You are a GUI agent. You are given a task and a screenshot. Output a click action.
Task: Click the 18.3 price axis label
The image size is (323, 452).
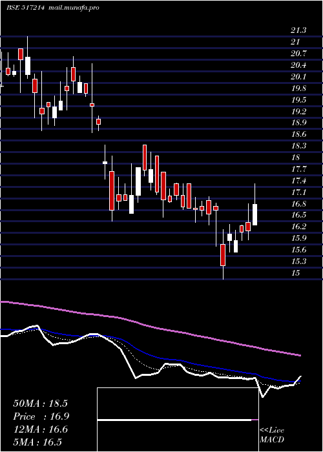click(298, 146)
